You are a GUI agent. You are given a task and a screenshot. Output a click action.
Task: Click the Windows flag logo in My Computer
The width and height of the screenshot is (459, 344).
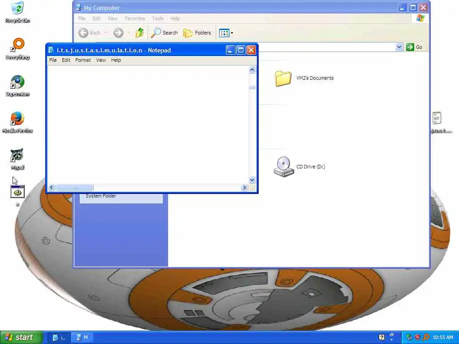point(420,18)
